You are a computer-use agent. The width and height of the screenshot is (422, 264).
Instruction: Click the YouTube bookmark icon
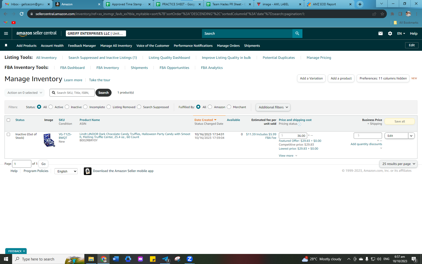[x=14, y=23]
